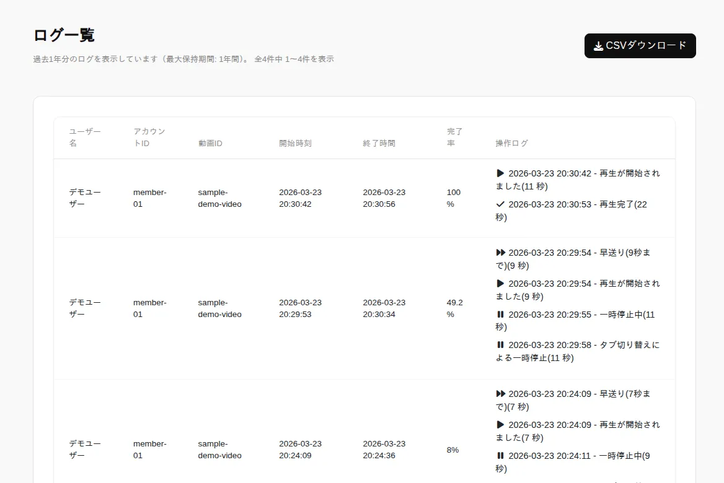Screen dimensions: 724x483
Task: Click the 8% completion rate cell
Action: tap(452, 450)
